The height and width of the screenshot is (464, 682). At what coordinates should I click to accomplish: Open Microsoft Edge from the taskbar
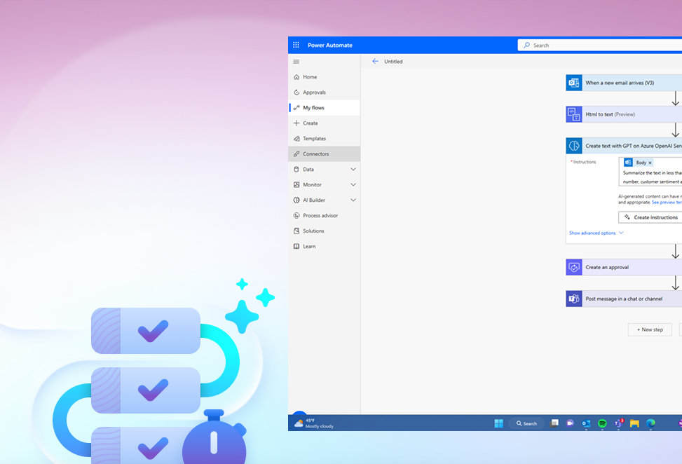coord(650,423)
